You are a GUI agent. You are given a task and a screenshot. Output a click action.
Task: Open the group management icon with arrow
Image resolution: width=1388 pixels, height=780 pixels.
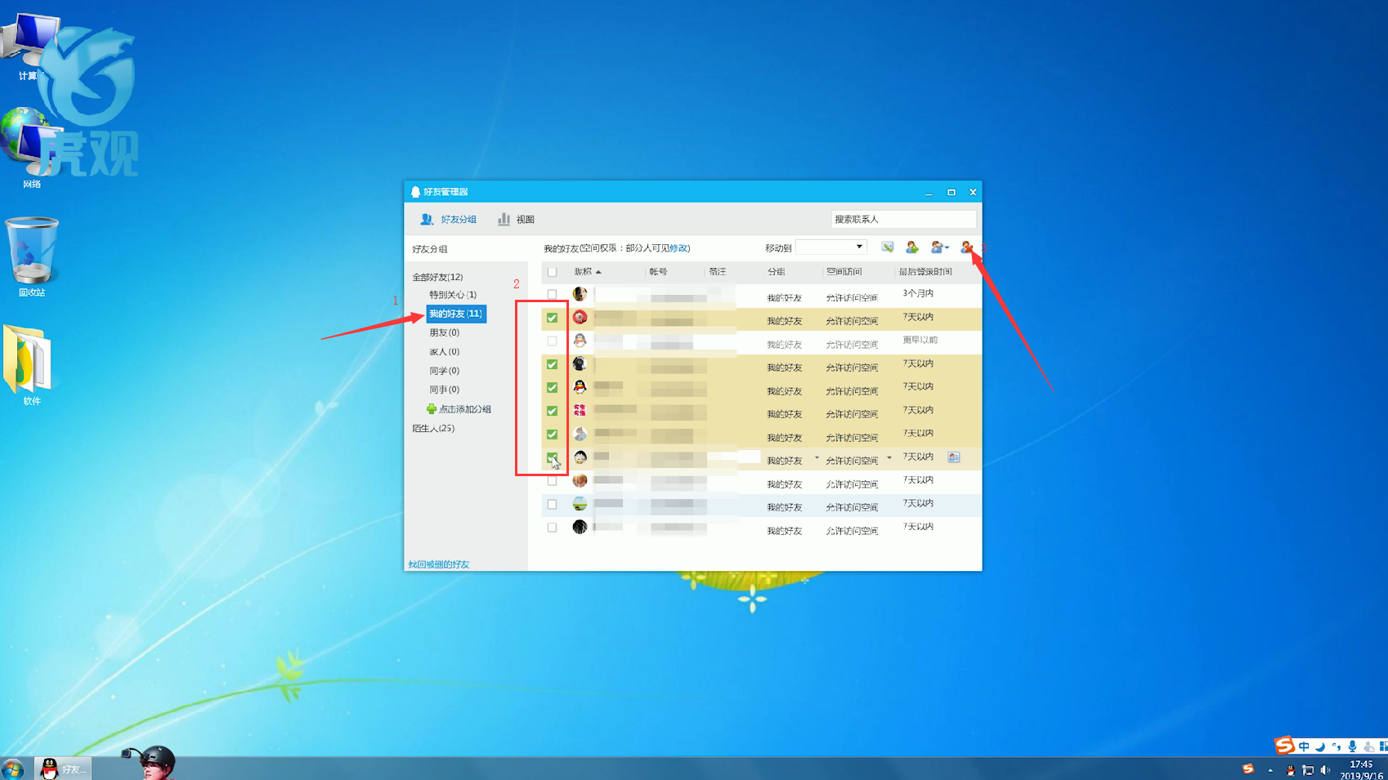[x=939, y=247]
